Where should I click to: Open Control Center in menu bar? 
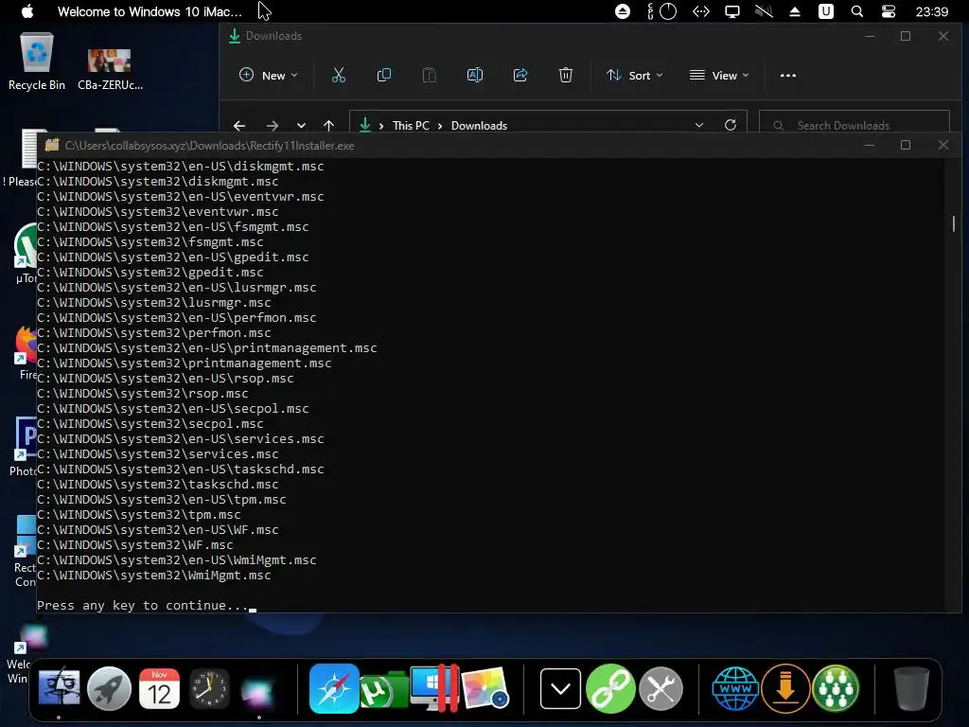click(888, 11)
